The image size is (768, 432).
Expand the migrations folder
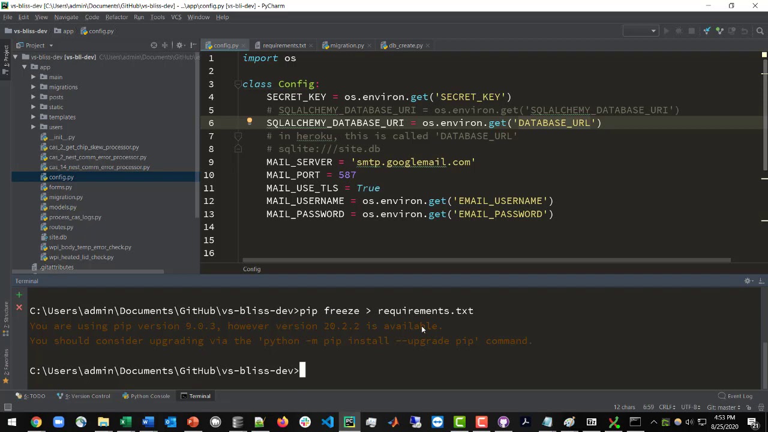[34, 87]
